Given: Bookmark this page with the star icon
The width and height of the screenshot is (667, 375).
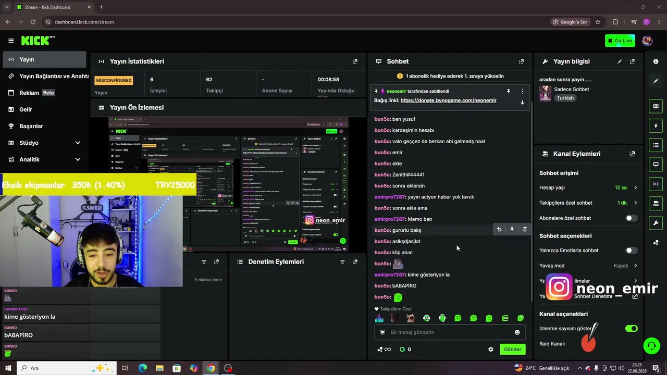Looking at the screenshot, I should [598, 22].
